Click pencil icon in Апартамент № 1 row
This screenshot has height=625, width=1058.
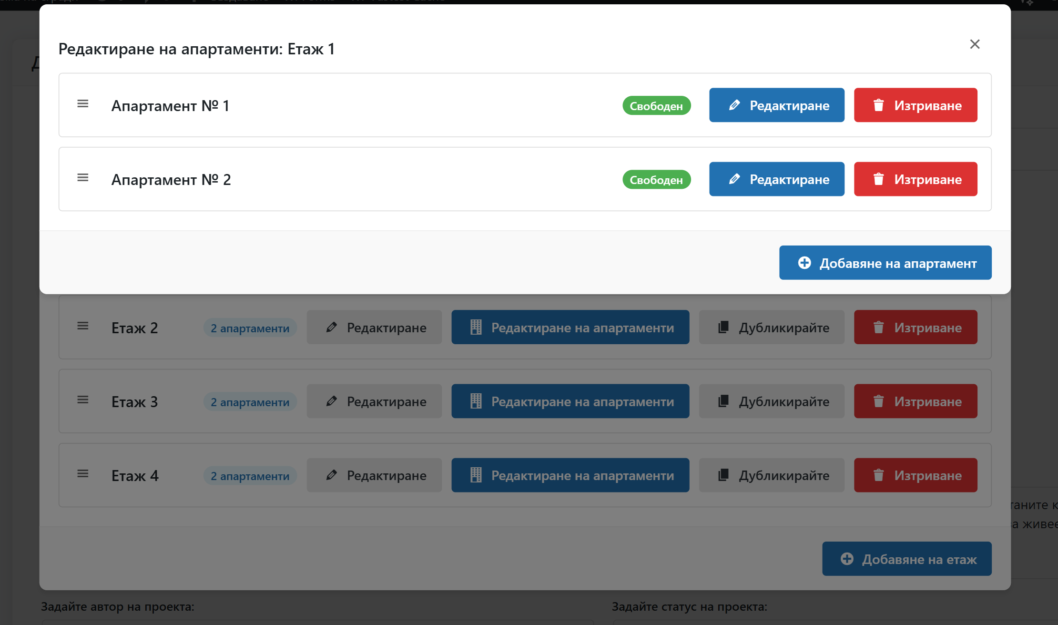[x=734, y=105]
